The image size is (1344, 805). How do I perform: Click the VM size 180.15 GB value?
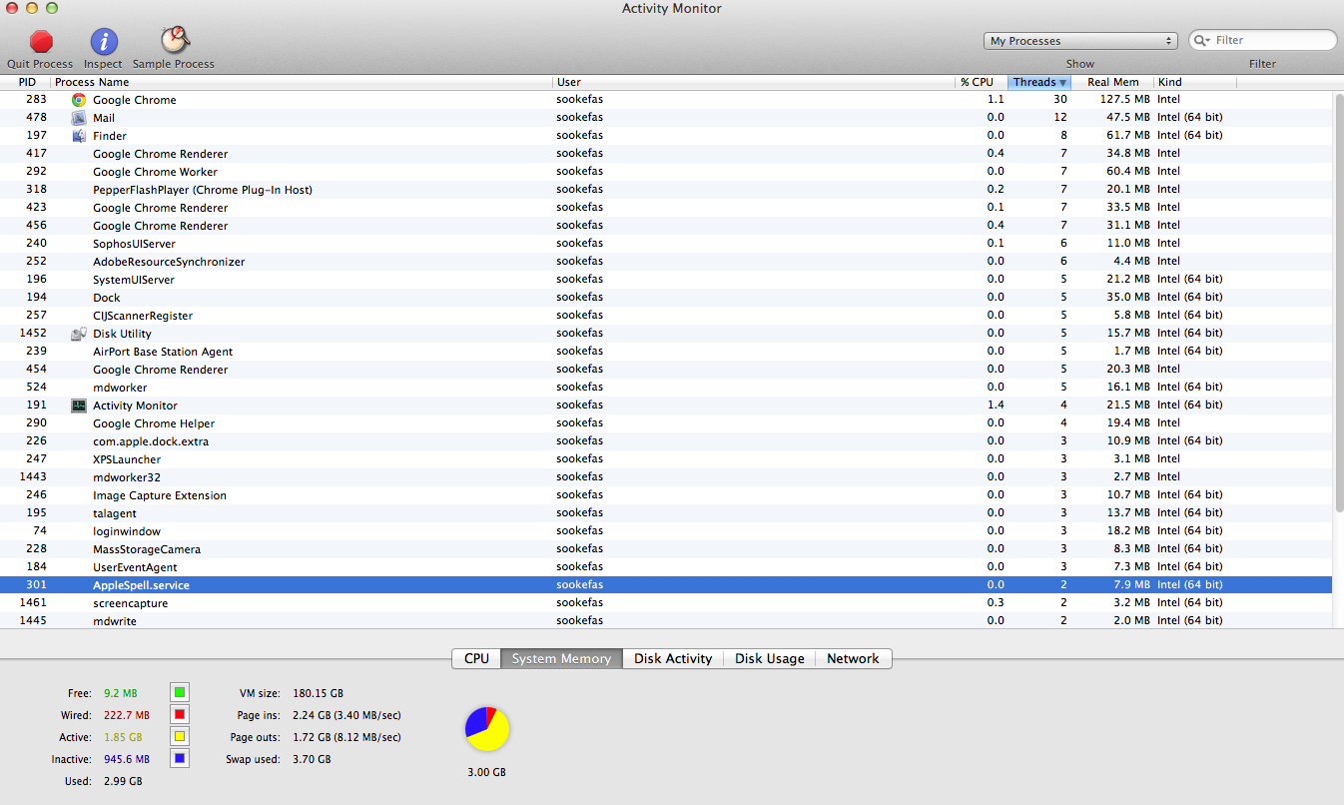tap(317, 693)
